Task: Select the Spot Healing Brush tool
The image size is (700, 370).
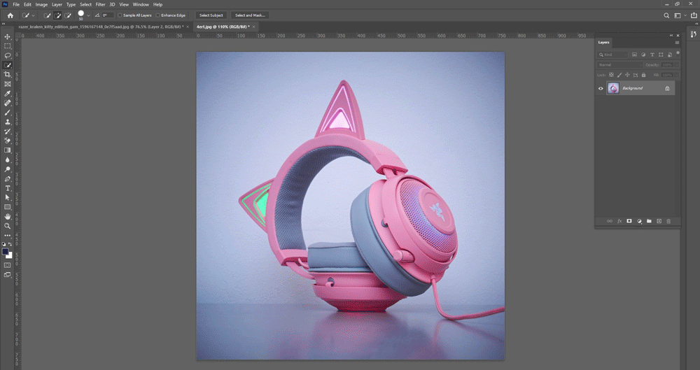Action: click(8, 103)
